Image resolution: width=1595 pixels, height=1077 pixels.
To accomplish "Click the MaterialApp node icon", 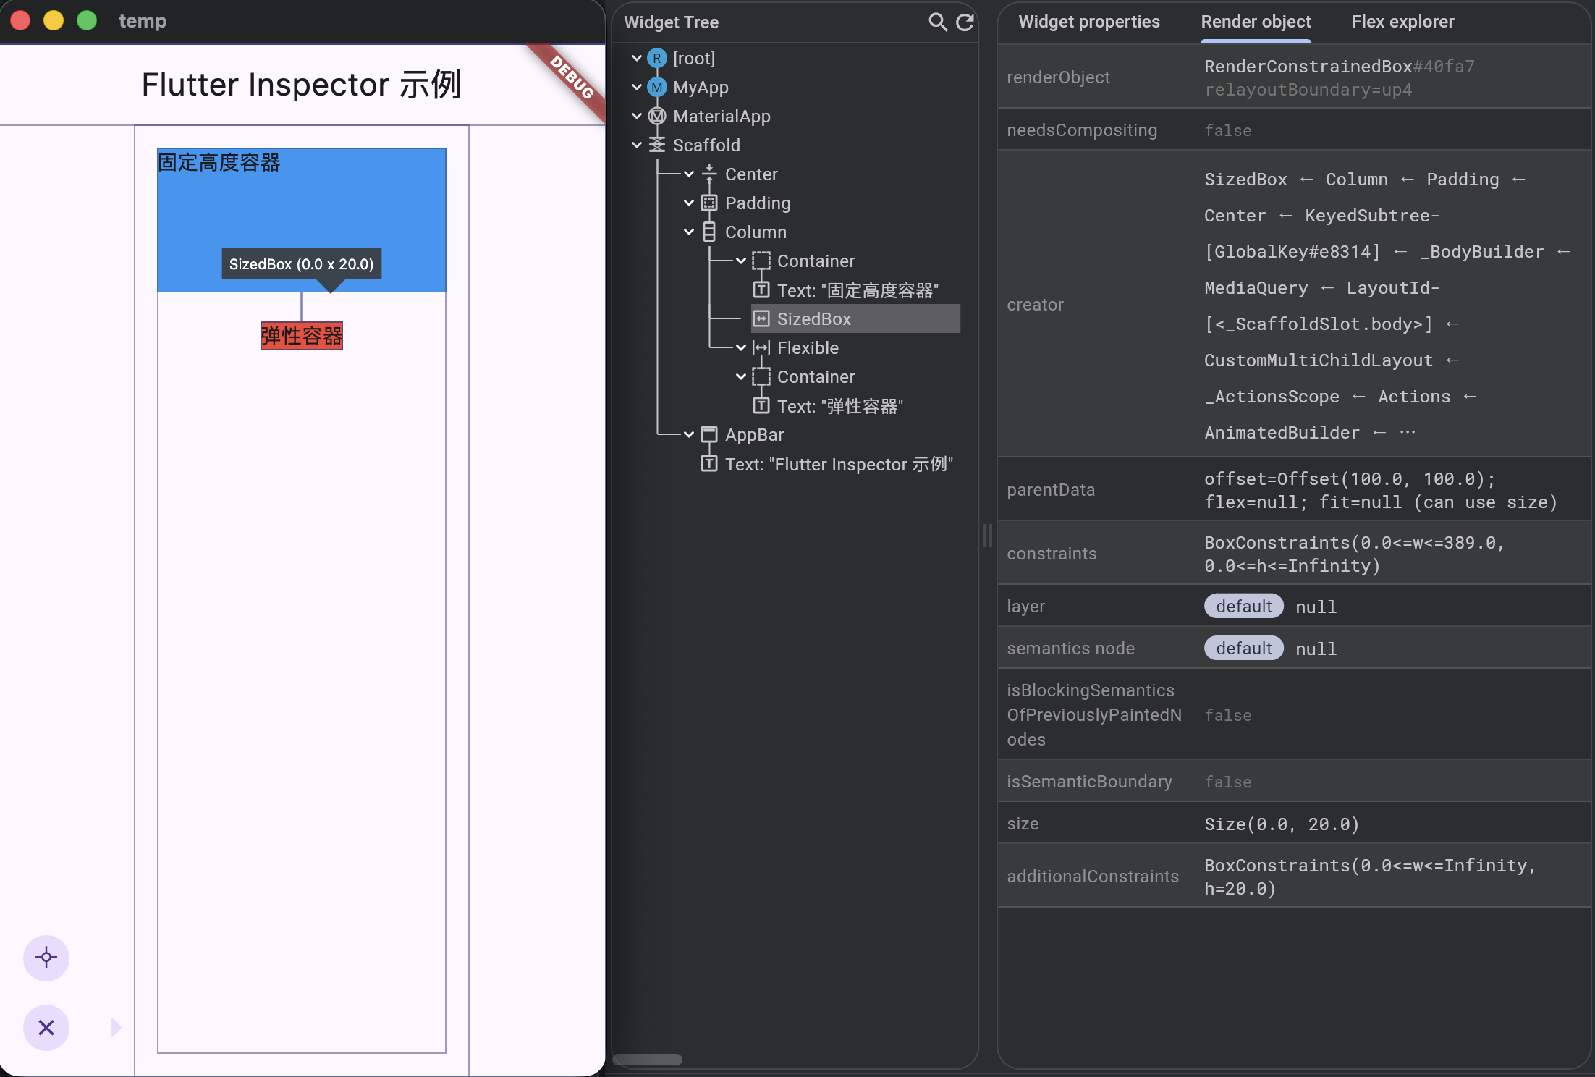I will tap(657, 117).
